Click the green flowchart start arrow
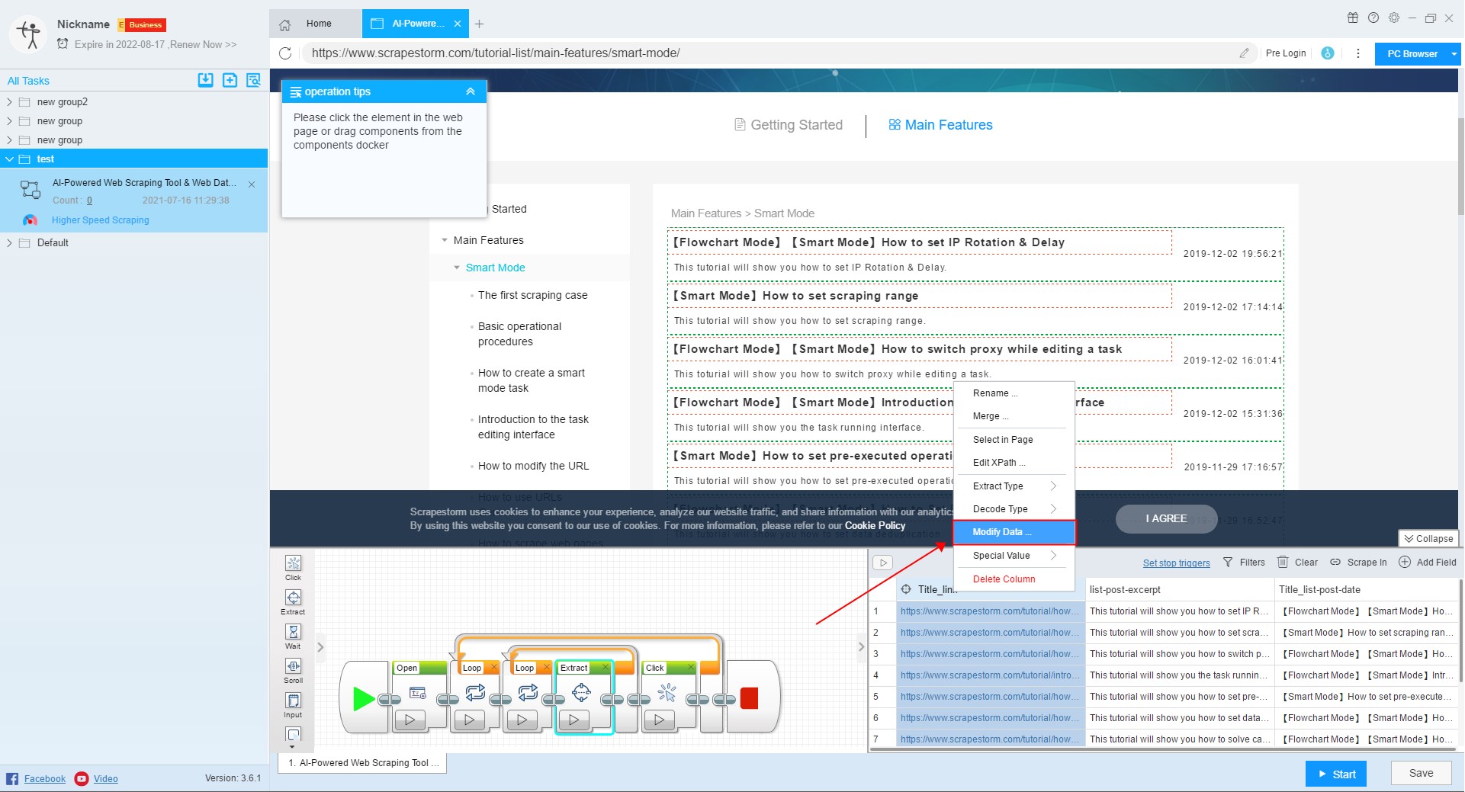This screenshot has width=1465, height=792. [x=363, y=698]
